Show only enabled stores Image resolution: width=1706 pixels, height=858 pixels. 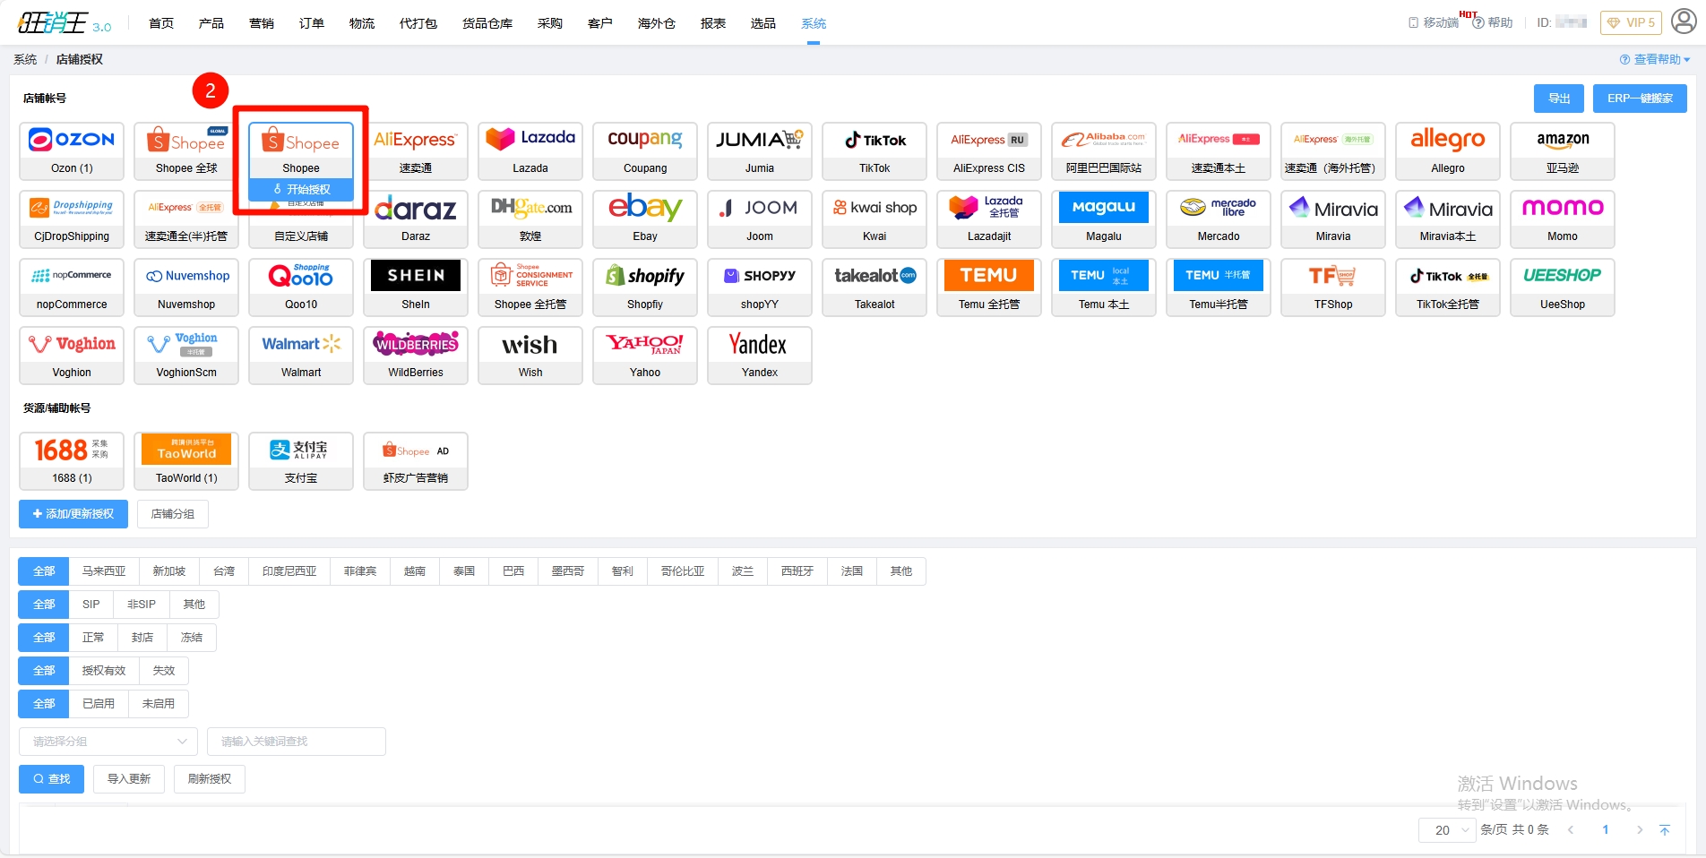[x=99, y=704]
